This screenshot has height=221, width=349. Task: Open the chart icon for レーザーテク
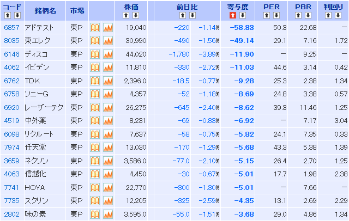(107, 107)
